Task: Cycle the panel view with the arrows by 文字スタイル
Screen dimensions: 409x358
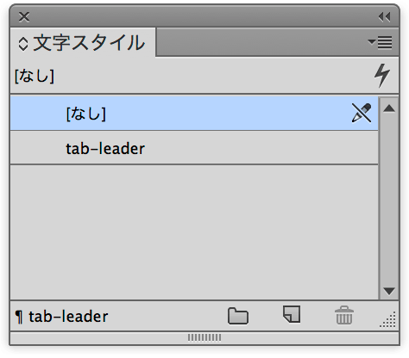Action: 23,44
